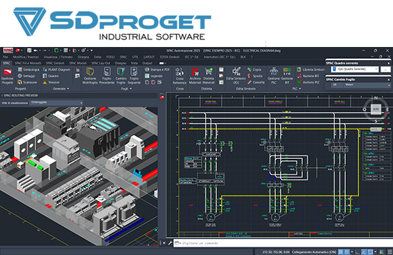The image size is (393, 255).
Task: Open the FOGLI menu
Action: 110,57
